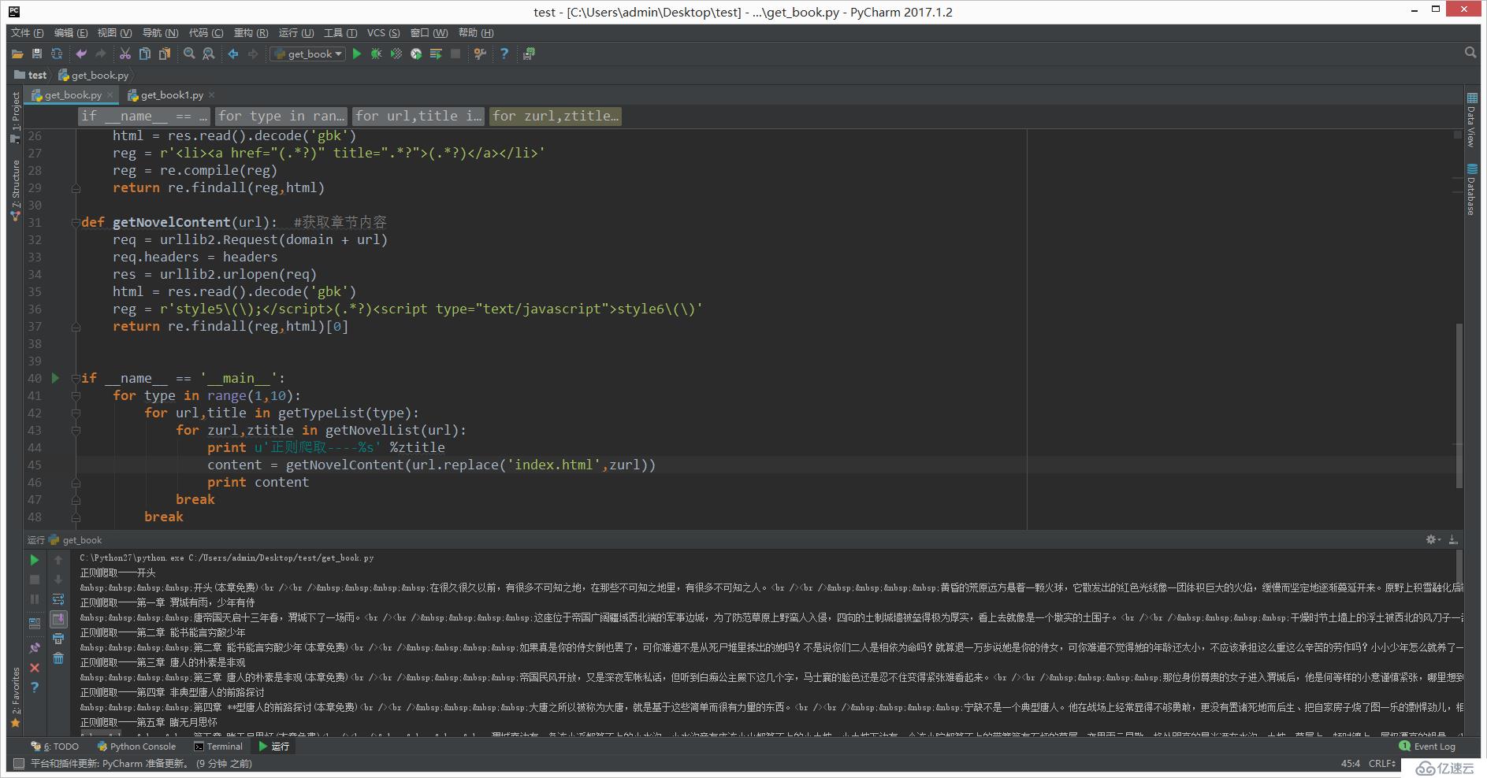Click the green run gutter arrow at line 40
1487x778 pixels.
pyautogui.click(x=55, y=378)
